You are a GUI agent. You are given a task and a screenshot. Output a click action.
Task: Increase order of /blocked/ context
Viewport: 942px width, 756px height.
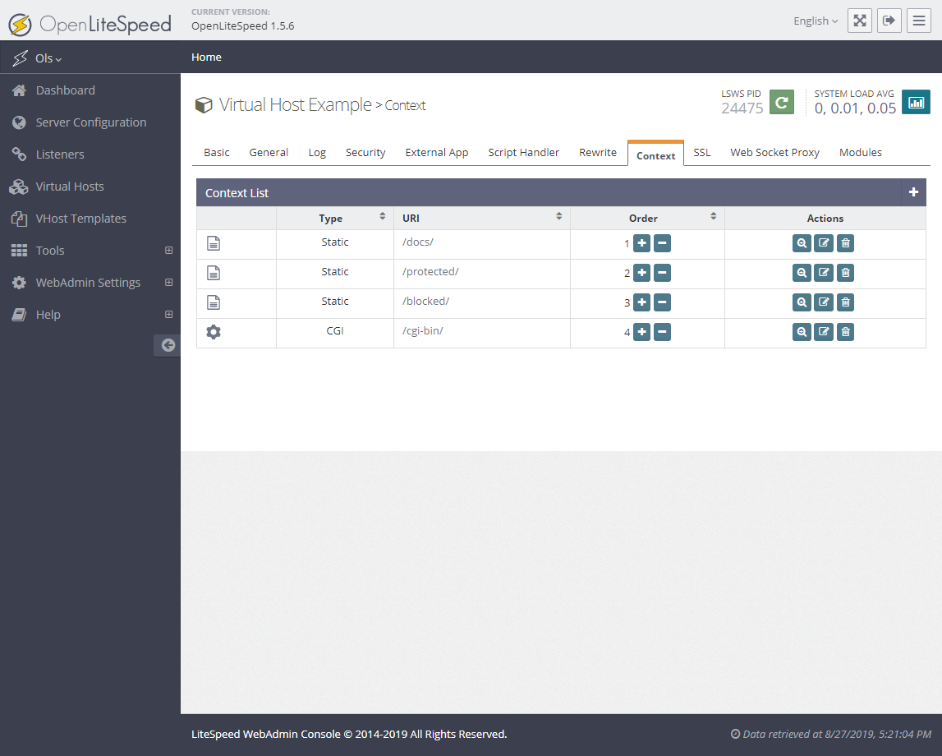point(641,302)
